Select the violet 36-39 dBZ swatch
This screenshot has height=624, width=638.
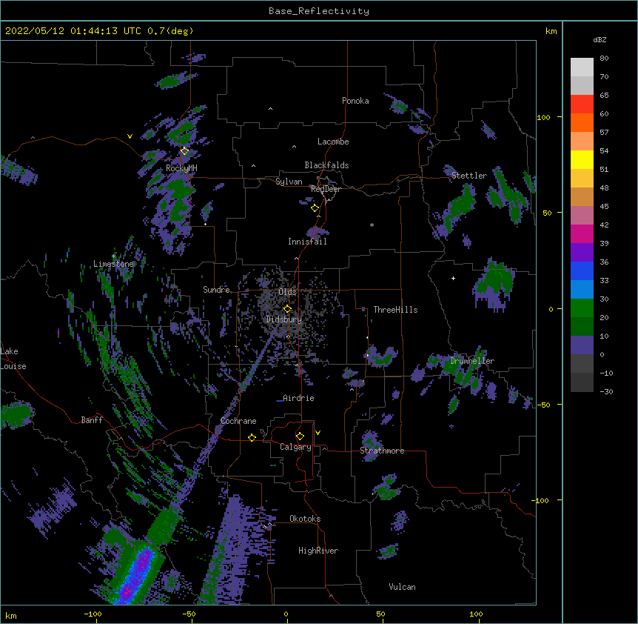(582, 252)
